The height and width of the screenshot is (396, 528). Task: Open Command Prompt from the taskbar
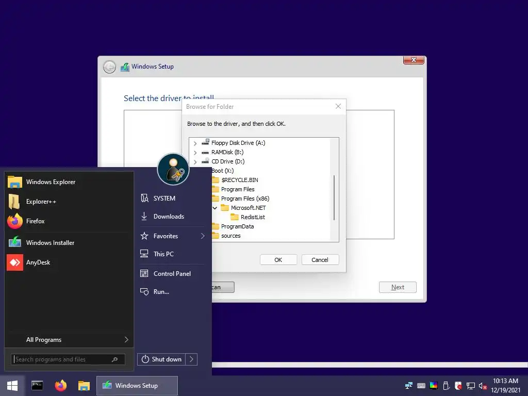coord(37,386)
